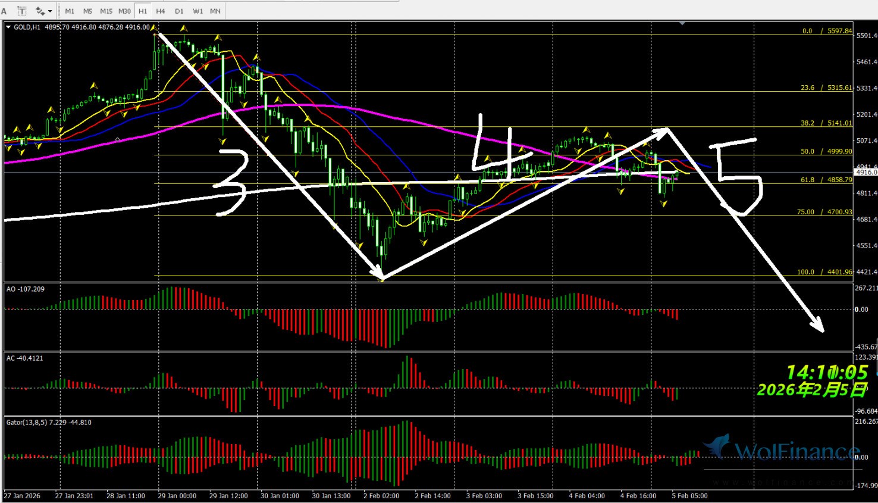This screenshot has height=503, width=878.
Task: Click the W1 weekly timeframe button
Action: [197, 11]
